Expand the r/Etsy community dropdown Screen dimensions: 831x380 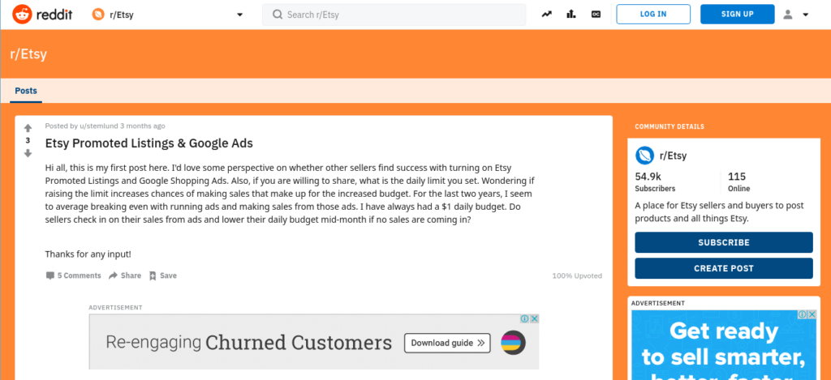click(239, 15)
